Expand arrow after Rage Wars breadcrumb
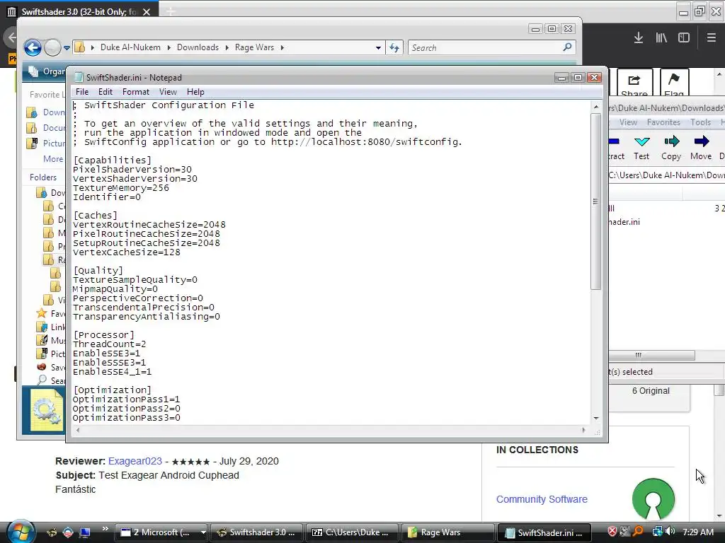Screen dimensions: 725x543 pyautogui.click(x=282, y=47)
